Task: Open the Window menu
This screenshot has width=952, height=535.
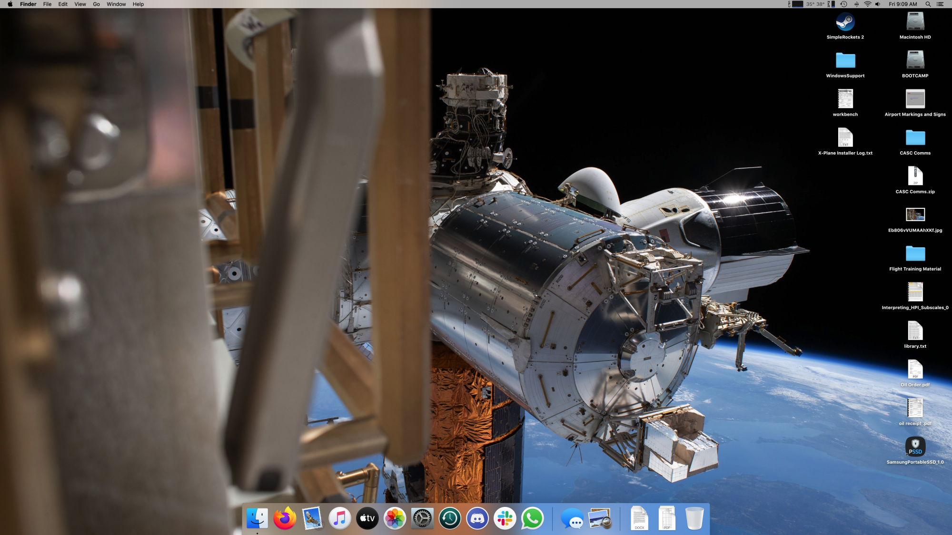Action: pos(116,4)
